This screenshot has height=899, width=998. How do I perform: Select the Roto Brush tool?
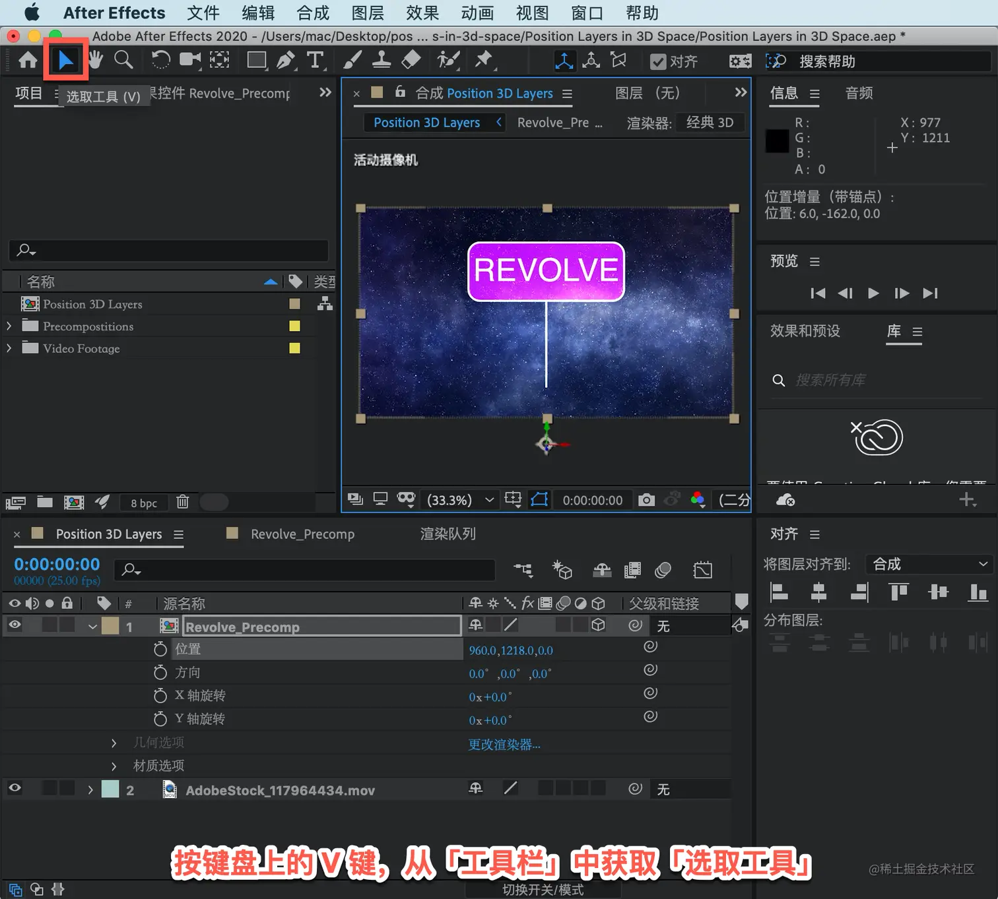click(x=448, y=60)
